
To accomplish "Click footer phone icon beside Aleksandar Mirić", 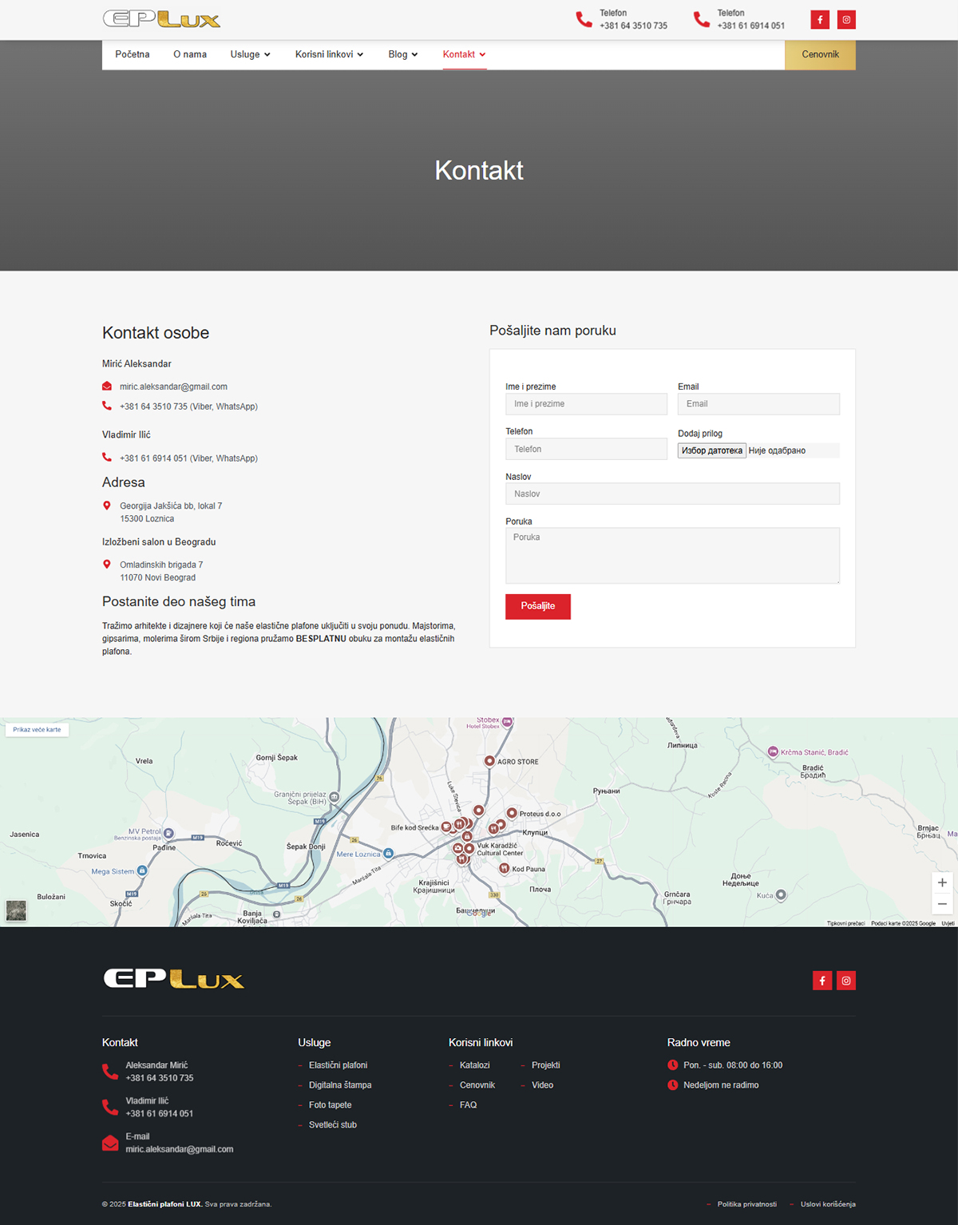I will pyautogui.click(x=110, y=1072).
